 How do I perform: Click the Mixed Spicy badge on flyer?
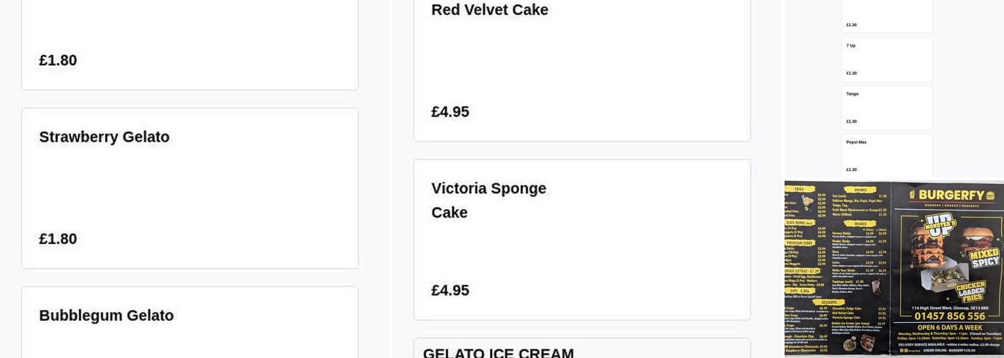[x=985, y=258]
